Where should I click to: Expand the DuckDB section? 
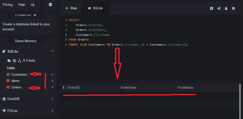click(52, 99)
